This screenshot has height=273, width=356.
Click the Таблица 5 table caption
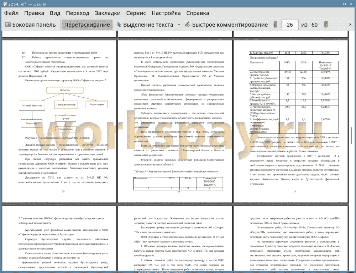coord(176,171)
